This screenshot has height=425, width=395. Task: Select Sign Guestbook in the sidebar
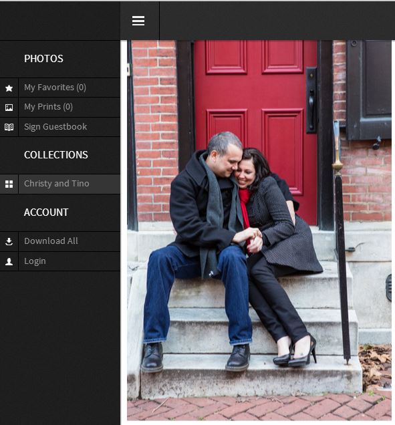tap(55, 127)
